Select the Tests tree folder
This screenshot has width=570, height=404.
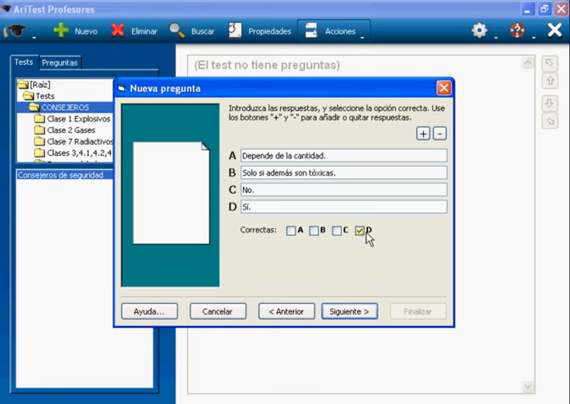(x=39, y=96)
